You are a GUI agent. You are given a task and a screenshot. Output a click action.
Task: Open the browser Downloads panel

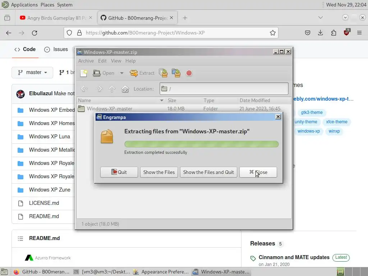click(320, 33)
